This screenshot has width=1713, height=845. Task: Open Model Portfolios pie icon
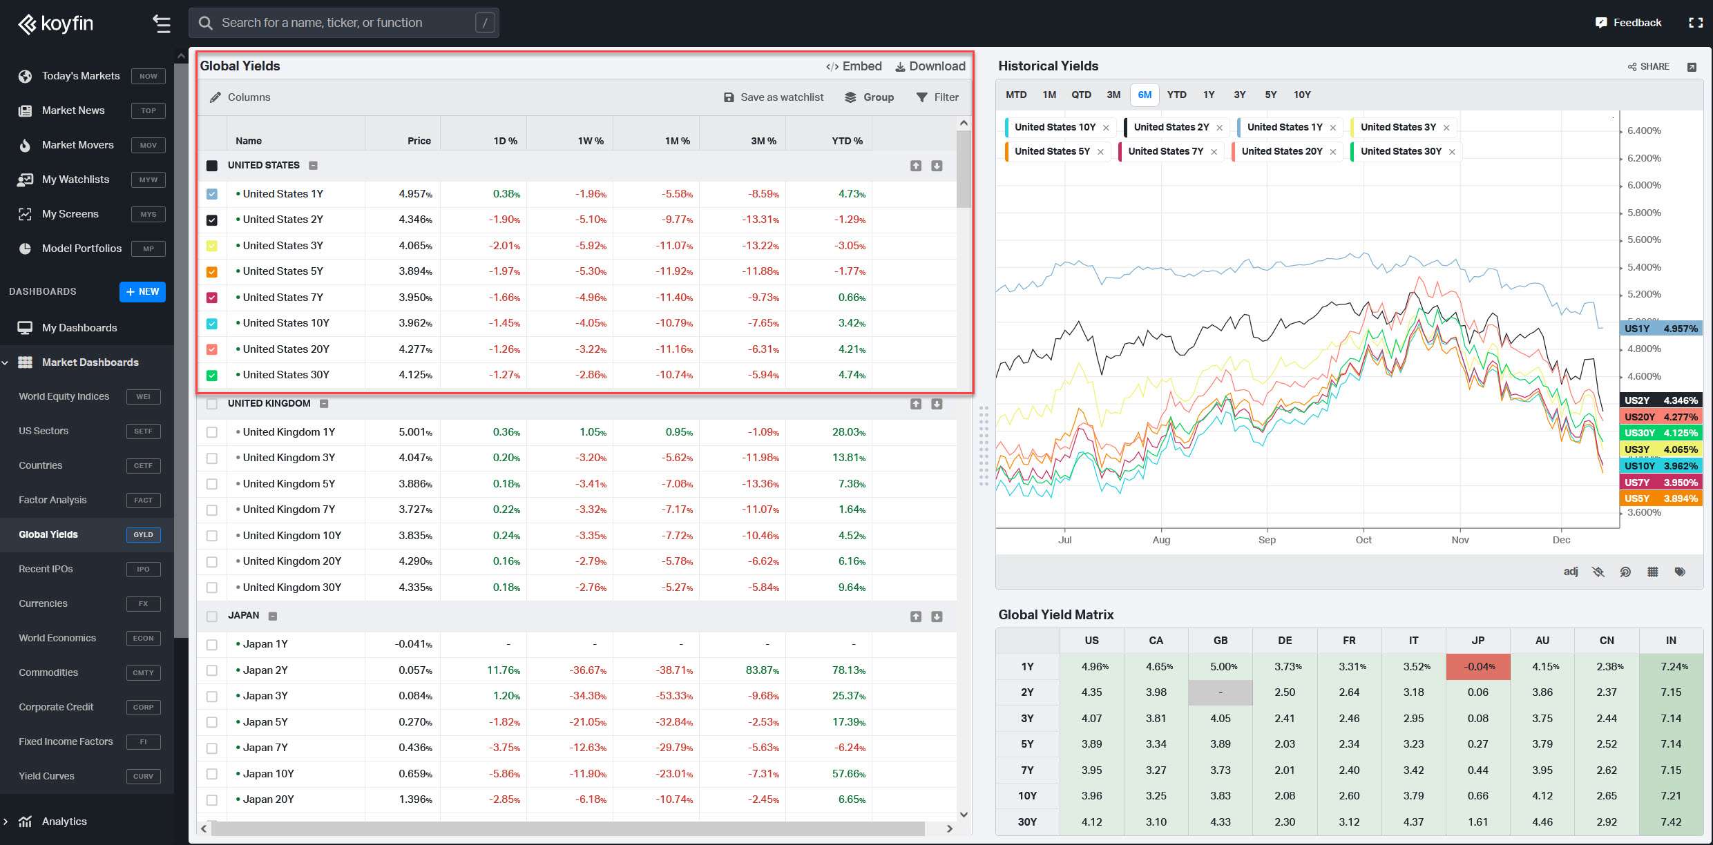(x=26, y=249)
